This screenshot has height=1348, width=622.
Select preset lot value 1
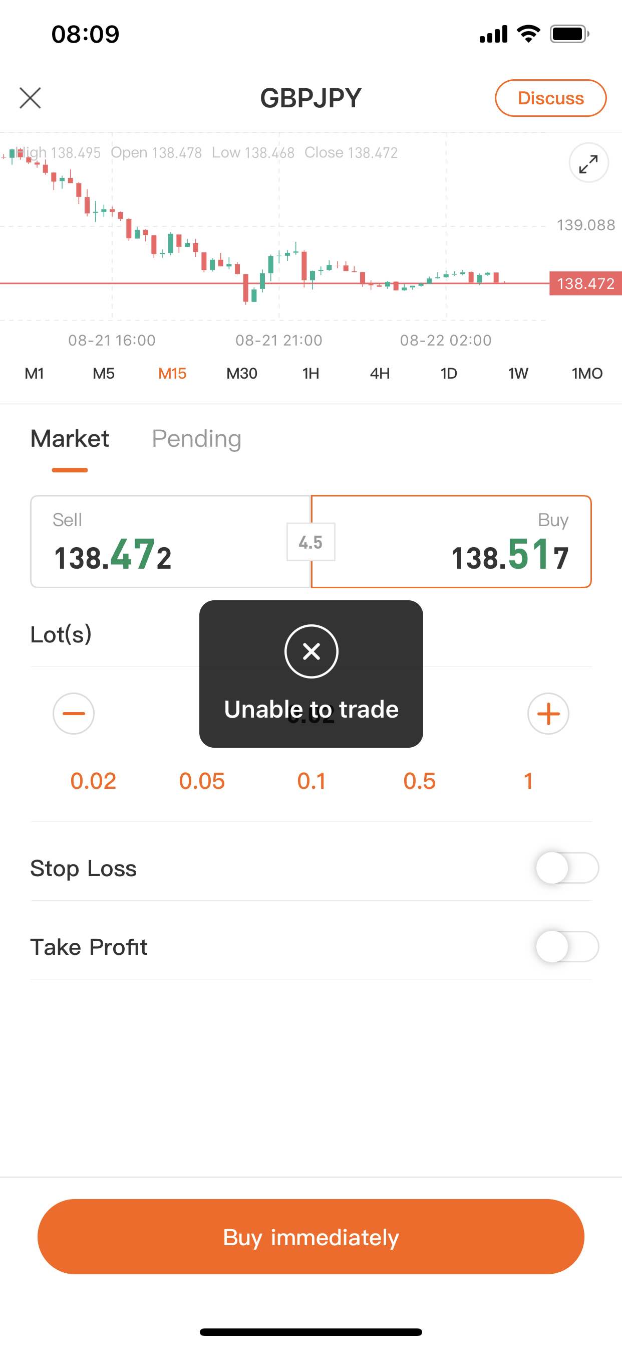pyautogui.click(x=528, y=781)
